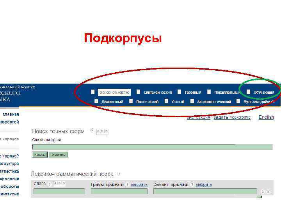Open help icon next to Лексико-грамматический поиск

point(119,173)
